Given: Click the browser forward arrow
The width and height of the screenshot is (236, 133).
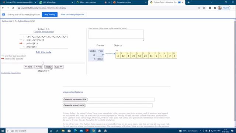Looking at the screenshot, I should 8,8.
